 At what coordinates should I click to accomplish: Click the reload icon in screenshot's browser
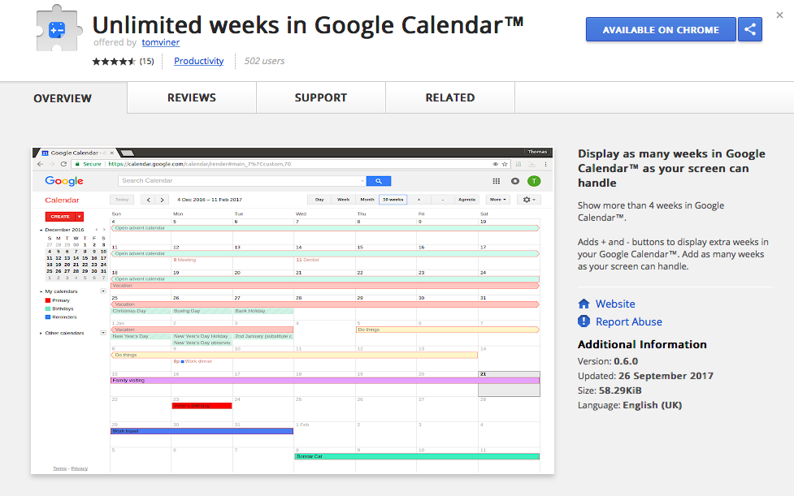click(63, 164)
